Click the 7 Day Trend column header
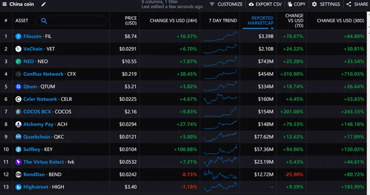Screen dimensions: 370x195 tap(223, 21)
